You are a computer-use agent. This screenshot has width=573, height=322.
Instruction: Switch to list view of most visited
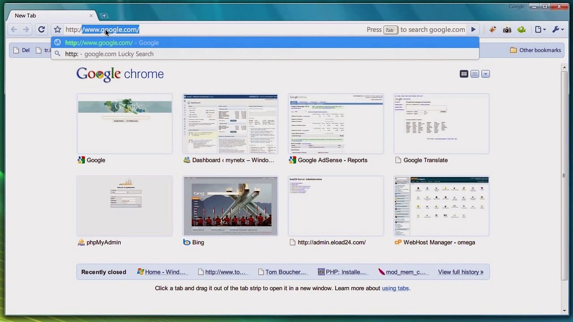click(475, 74)
